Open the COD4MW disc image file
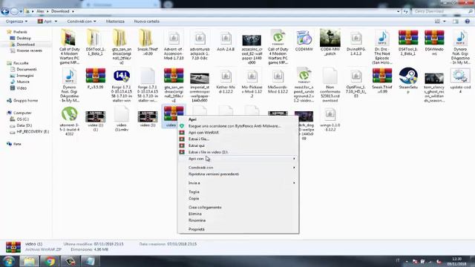The height and width of the screenshot is (267, 475). (304, 39)
